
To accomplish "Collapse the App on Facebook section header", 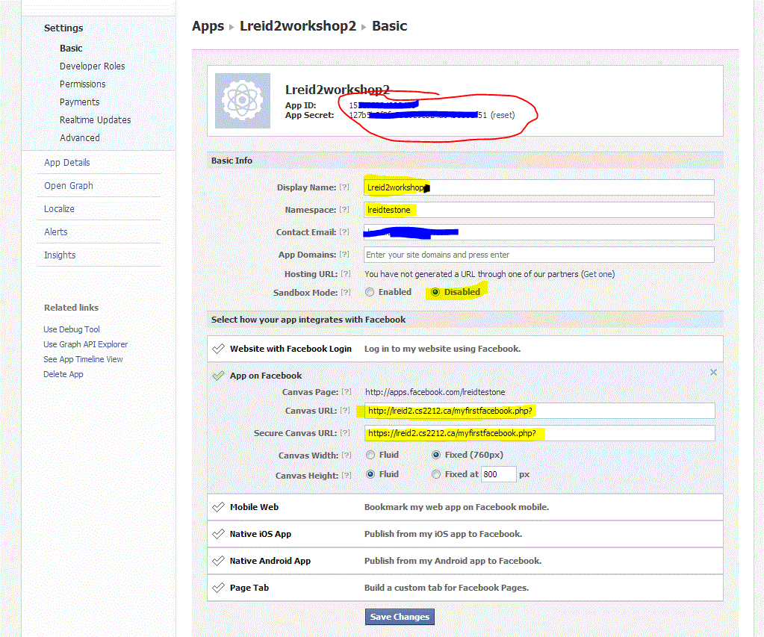I will 266,376.
